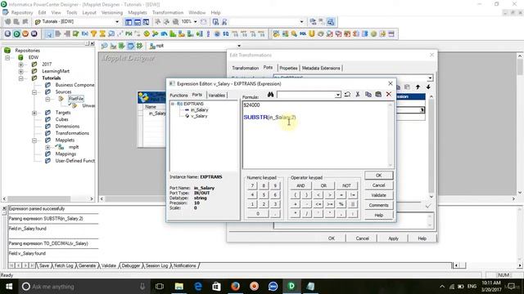The width and height of the screenshot is (524, 294).
Task: Click the f(x) expression transformation icon
Action: (x=85, y=33)
